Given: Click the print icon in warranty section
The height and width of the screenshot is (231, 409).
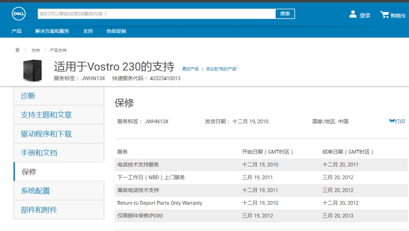Looking at the screenshot, I should point(392,122).
